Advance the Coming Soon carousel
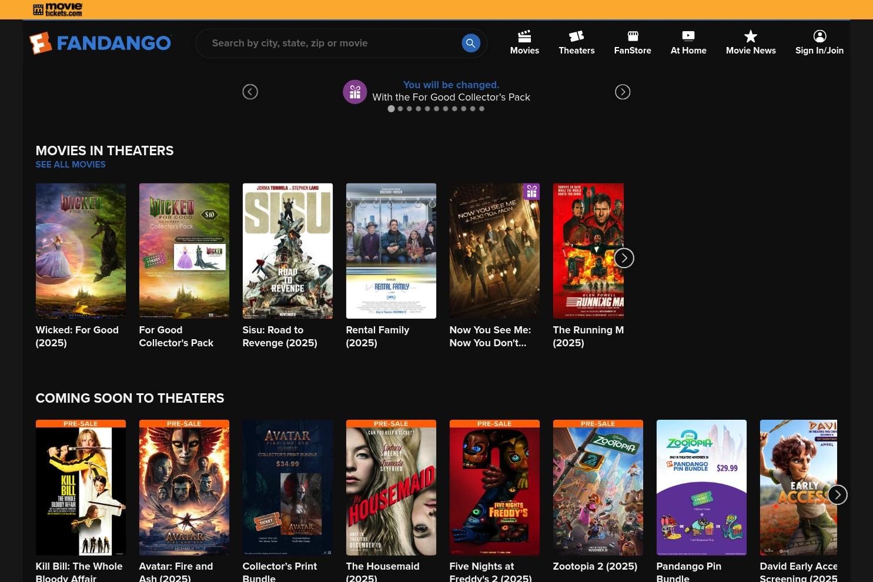873x582 pixels. click(838, 495)
